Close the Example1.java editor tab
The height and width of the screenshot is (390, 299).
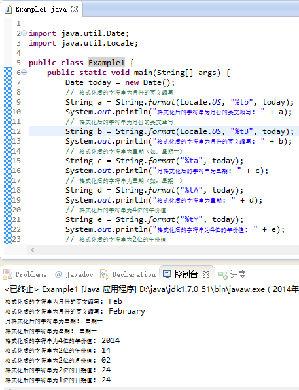[75, 9]
